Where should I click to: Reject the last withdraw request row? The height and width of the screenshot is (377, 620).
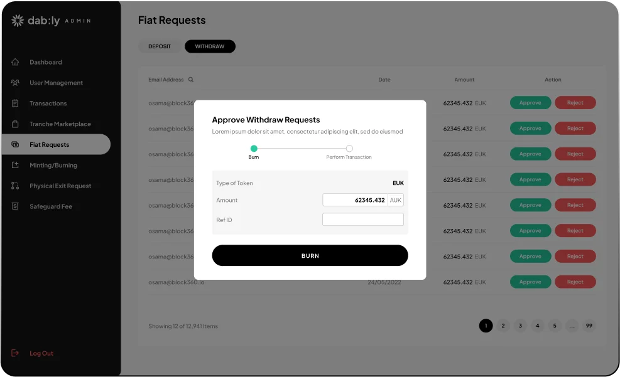575,282
